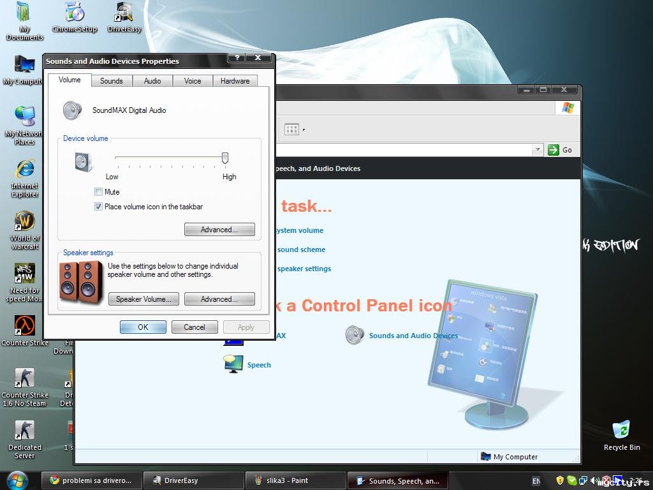Select My Computer desktop icon

(23, 70)
